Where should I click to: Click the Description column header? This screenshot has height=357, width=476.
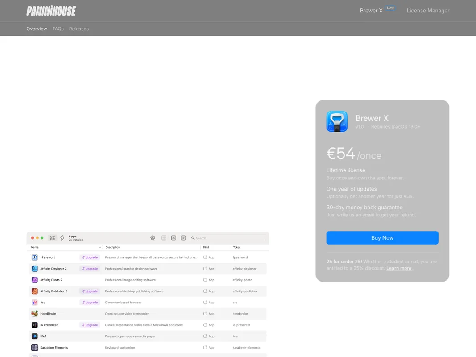(112, 247)
